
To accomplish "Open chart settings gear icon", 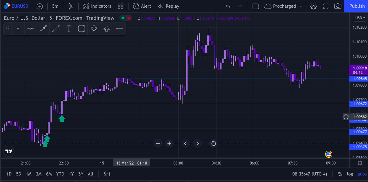I will click(x=313, y=6).
